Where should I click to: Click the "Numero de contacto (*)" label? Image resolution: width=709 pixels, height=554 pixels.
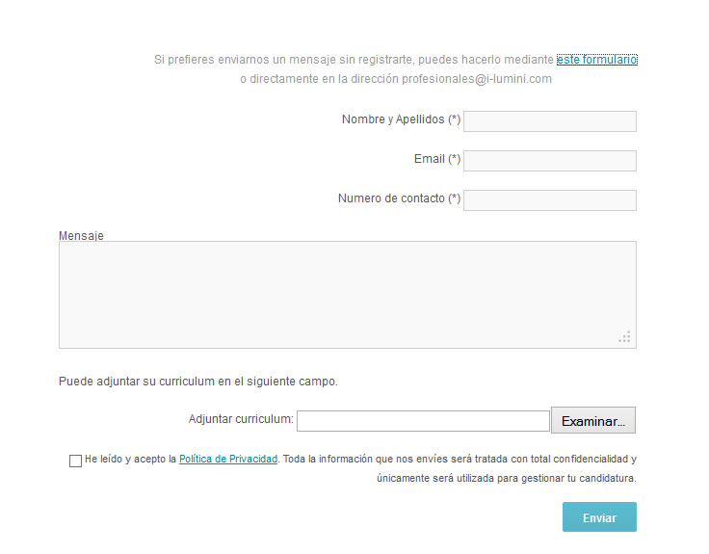point(399,198)
